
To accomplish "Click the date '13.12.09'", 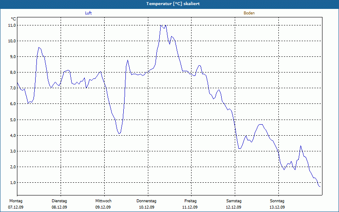I will click(277, 207).
